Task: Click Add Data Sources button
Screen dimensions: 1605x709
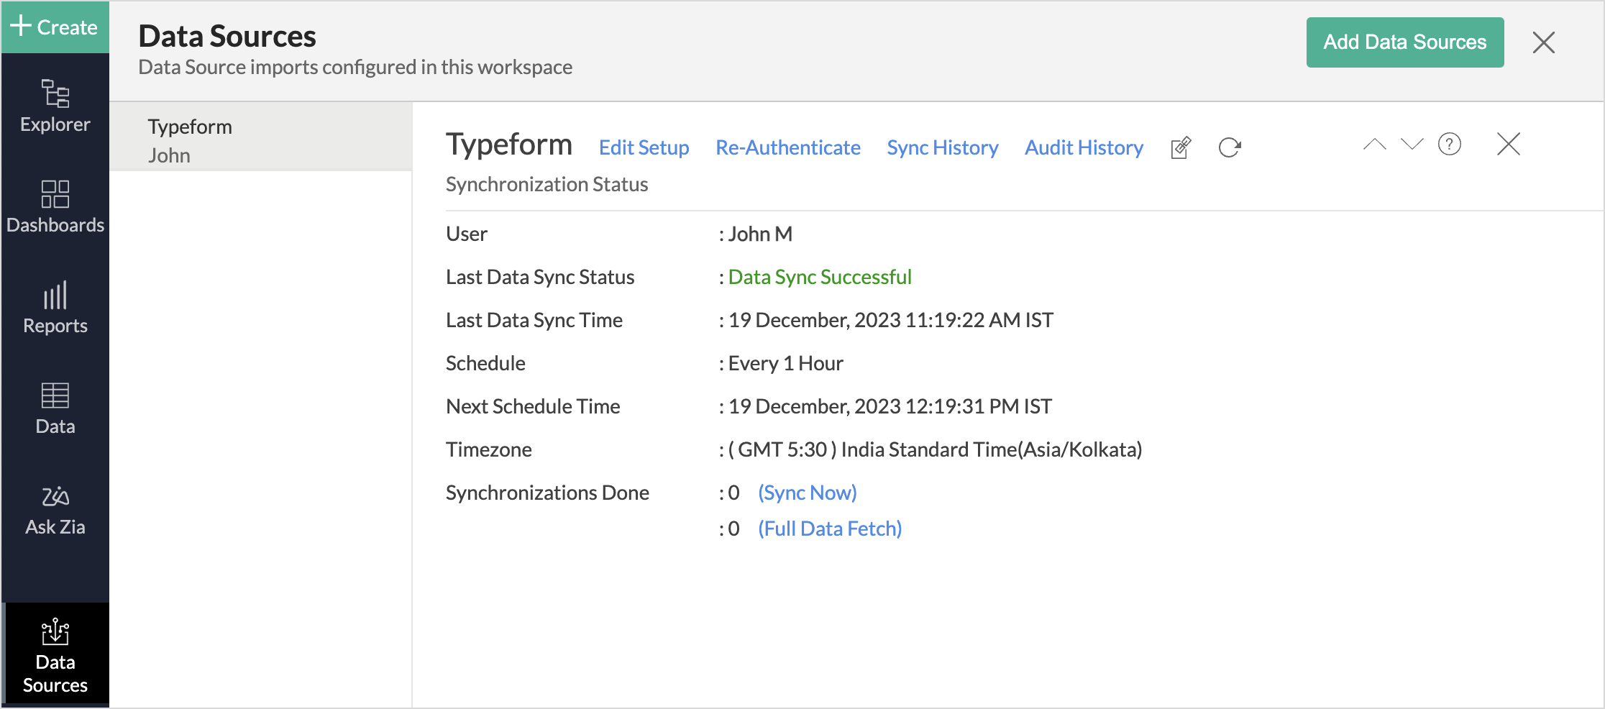Action: pyautogui.click(x=1404, y=42)
